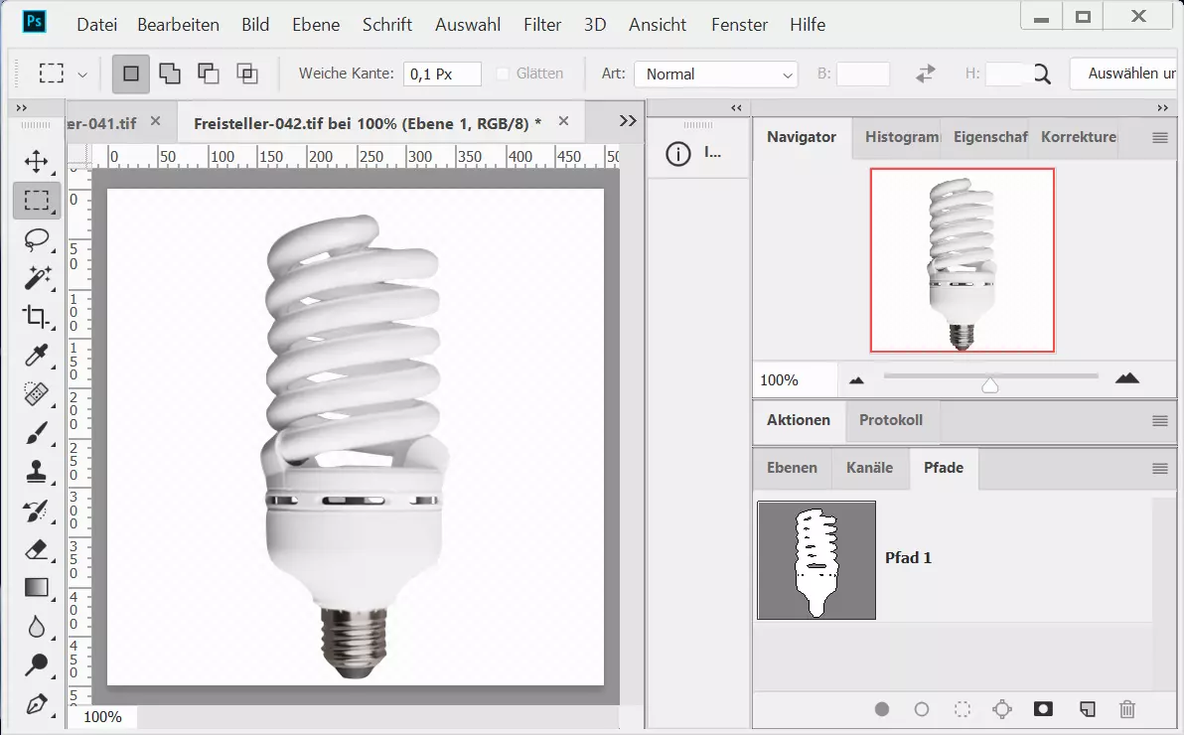The width and height of the screenshot is (1184, 735).
Task: Delete current path with trash icon
Action: click(1126, 709)
